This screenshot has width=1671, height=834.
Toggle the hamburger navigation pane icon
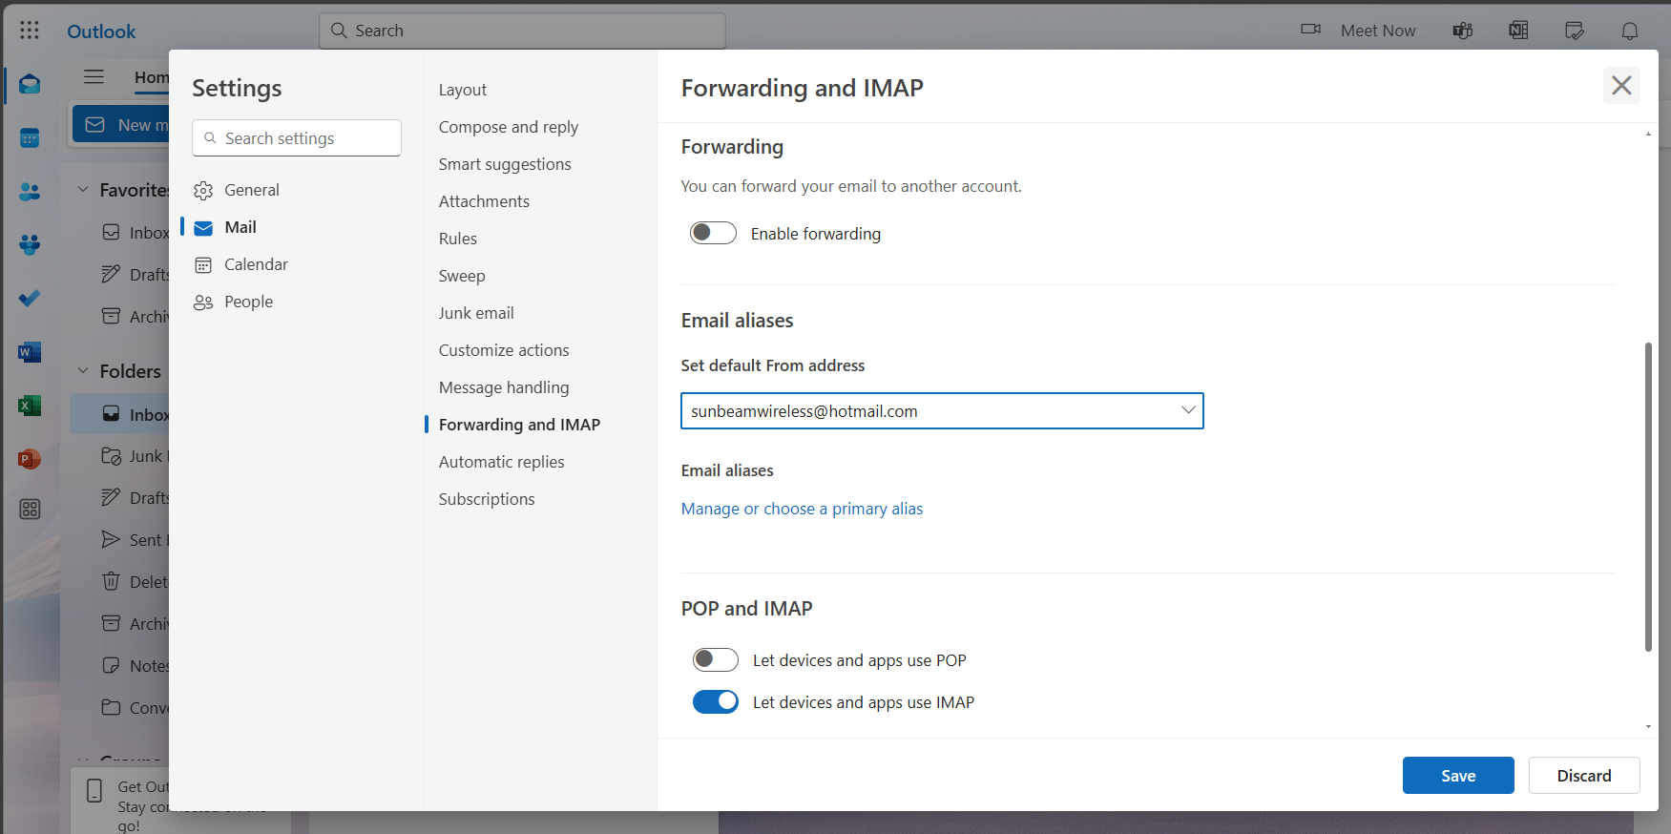[94, 76]
